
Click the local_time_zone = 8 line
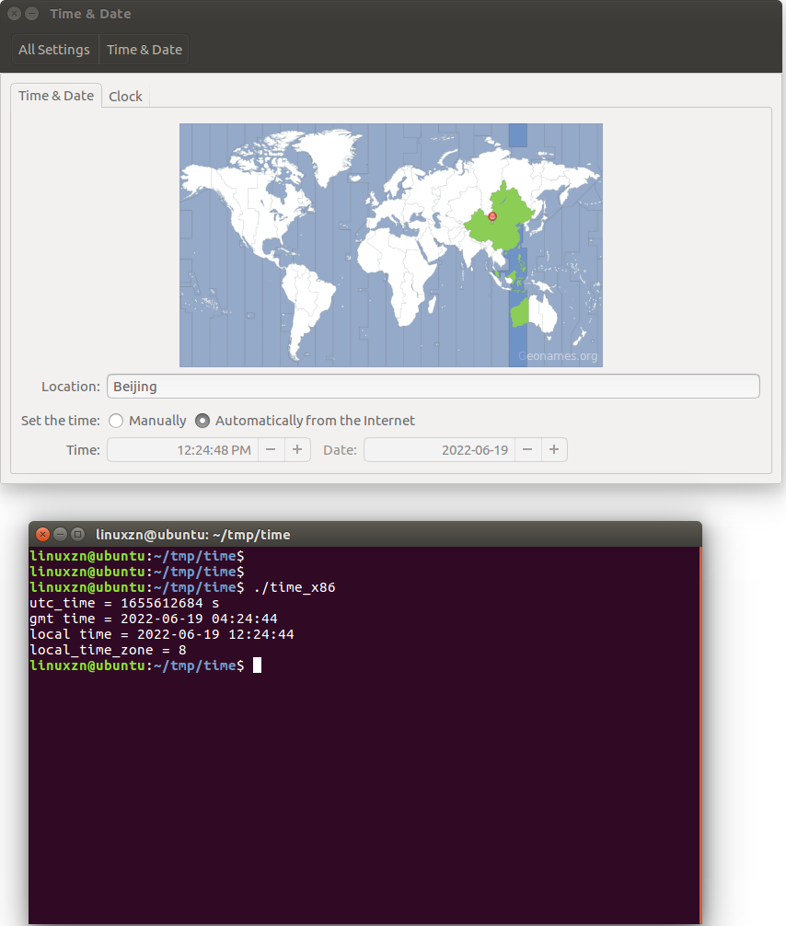coord(108,650)
